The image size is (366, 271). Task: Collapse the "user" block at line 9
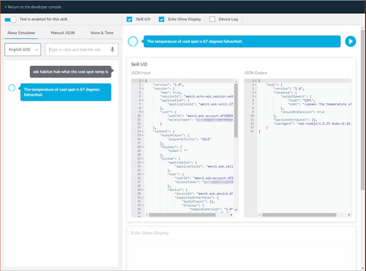click(142, 112)
